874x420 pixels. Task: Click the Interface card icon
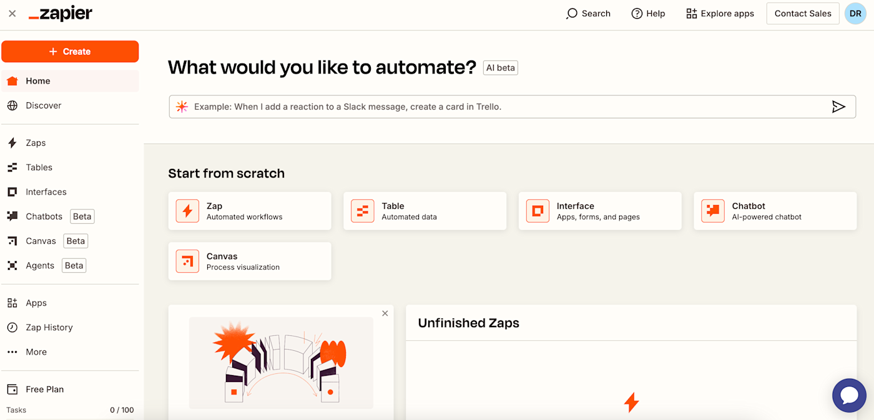click(538, 211)
